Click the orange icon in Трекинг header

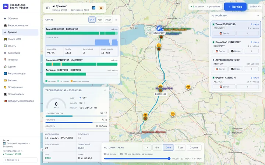(101, 8)
